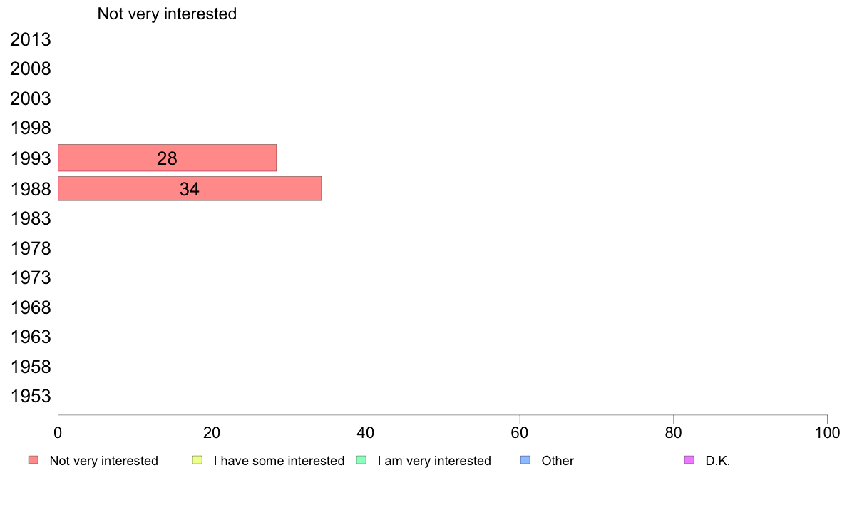The width and height of the screenshot is (847, 525).
Task: Click the purple D.K. legend swatch
Action: click(689, 460)
